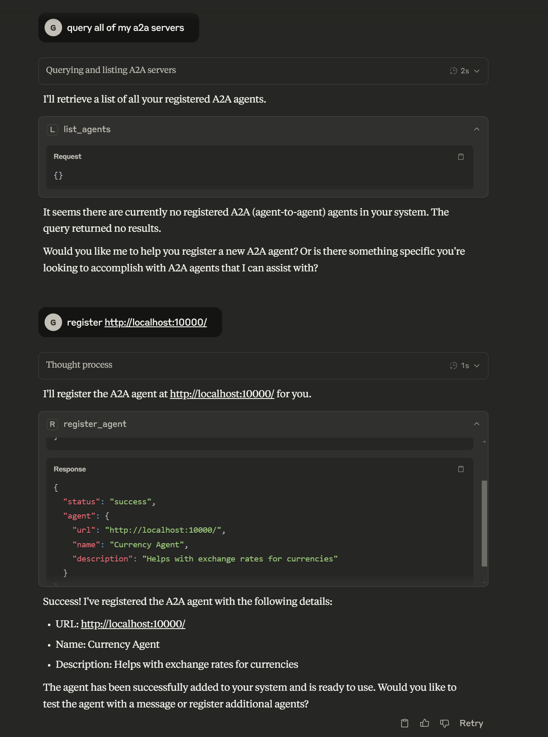The width and height of the screenshot is (548, 737).
Task: Expand the Thought process section
Action: (x=477, y=366)
